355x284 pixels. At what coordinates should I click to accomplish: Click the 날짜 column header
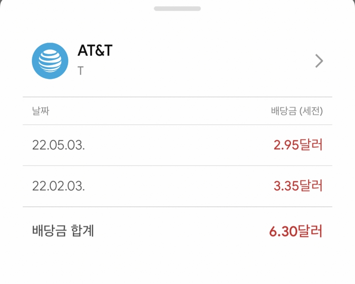[x=40, y=111]
